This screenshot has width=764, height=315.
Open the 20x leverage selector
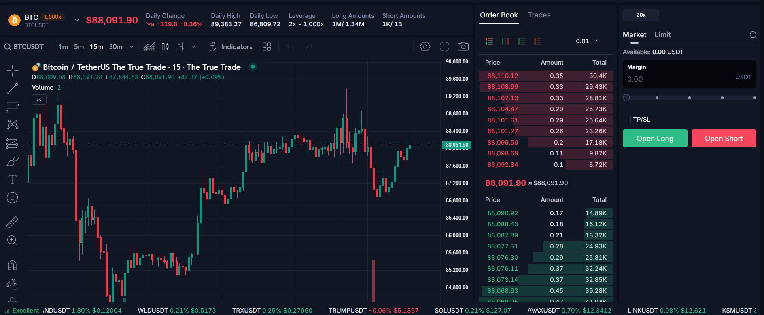641,15
